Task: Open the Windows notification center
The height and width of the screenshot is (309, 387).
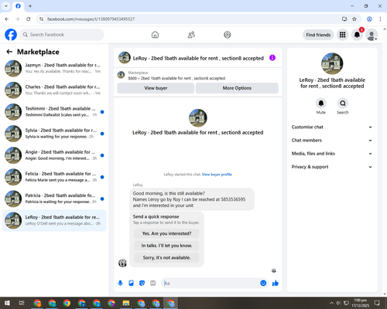Action: (x=377, y=303)
